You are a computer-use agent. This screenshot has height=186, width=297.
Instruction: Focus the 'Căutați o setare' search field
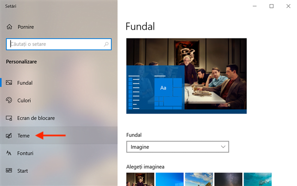[55, 44]
